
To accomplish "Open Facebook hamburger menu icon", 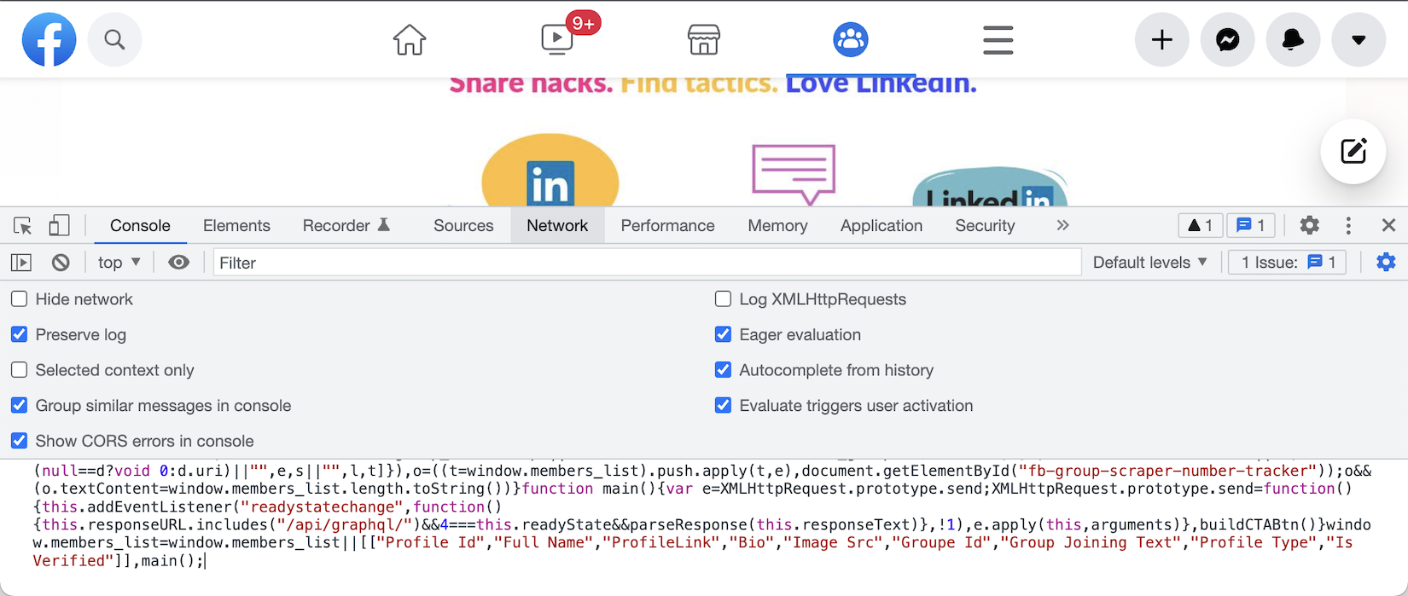I will [998, 40].
